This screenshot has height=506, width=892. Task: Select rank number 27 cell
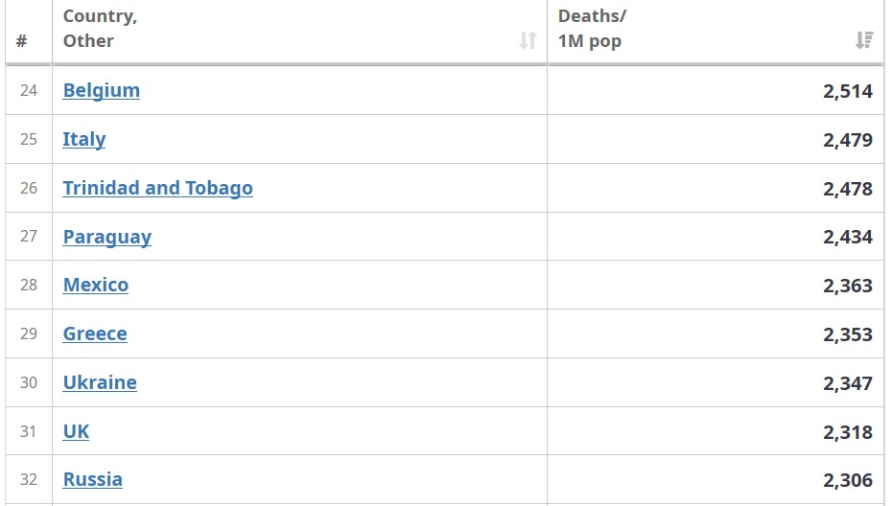click(x=29, y=237)
